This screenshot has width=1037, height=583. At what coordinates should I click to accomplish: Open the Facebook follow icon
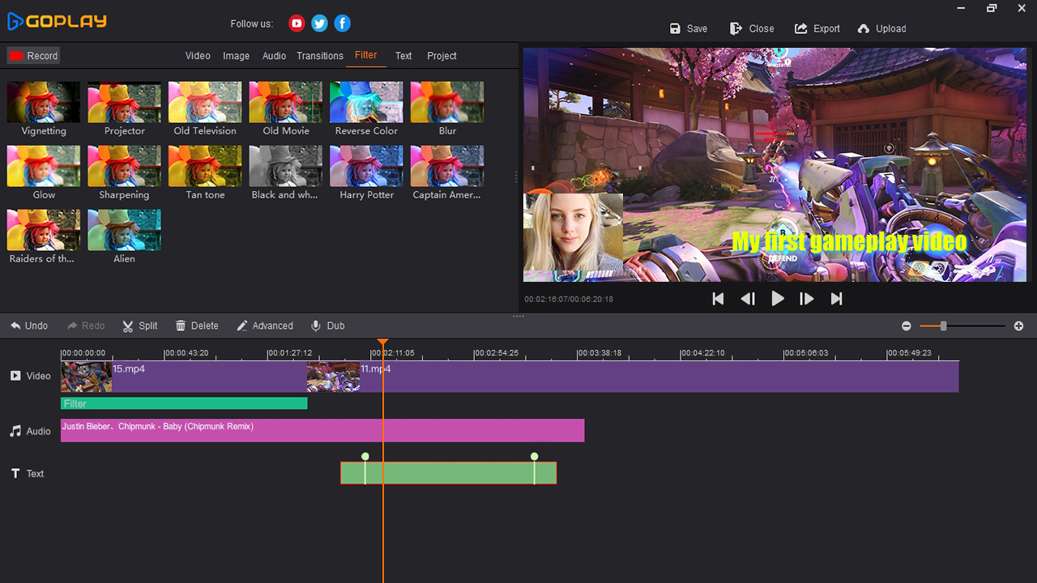(343, 23)
